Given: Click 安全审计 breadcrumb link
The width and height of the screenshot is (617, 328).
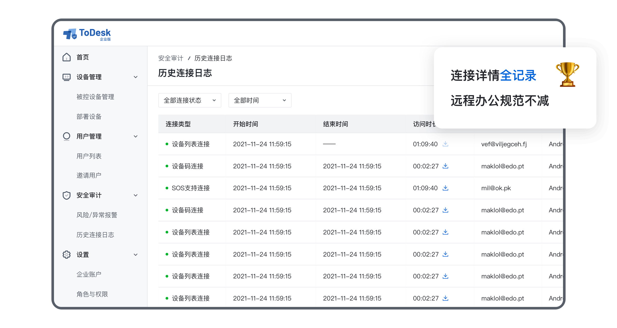Looking at the screenshot, I should click(171, 58).
